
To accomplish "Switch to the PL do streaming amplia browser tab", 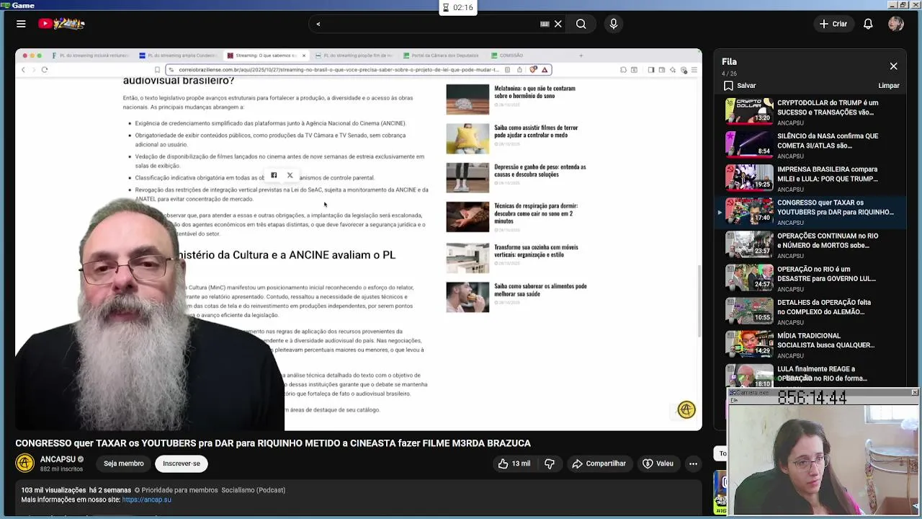I will (x=179, y=56).
